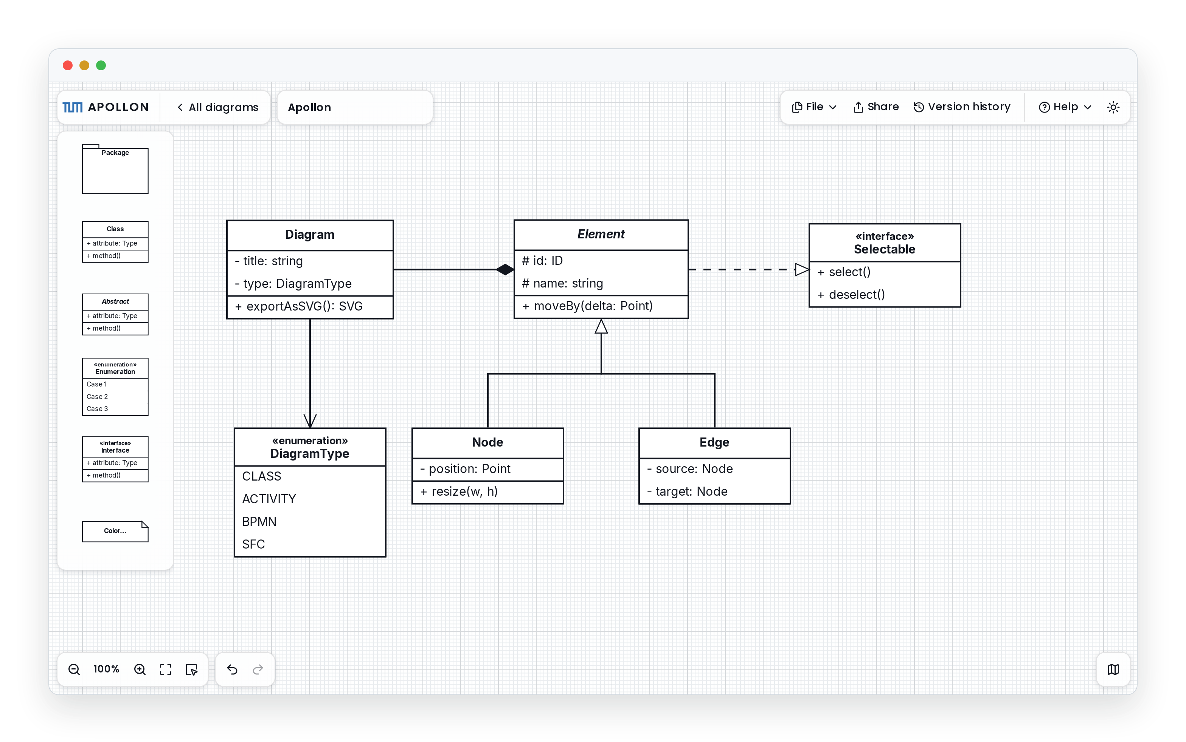This screenshot has height=742, width=1186.
Task: Select the Enumeration element in the palette
Action: pyautogui.click(x=115, y=387)
